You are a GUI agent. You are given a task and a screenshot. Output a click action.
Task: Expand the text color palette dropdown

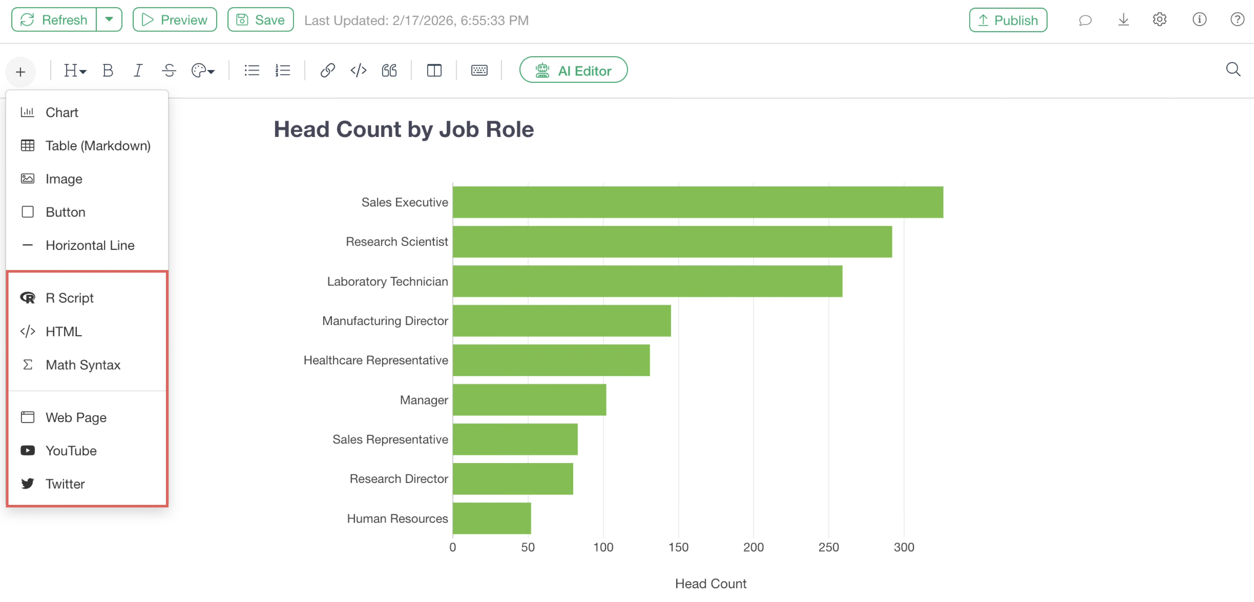tap(202, 70)
